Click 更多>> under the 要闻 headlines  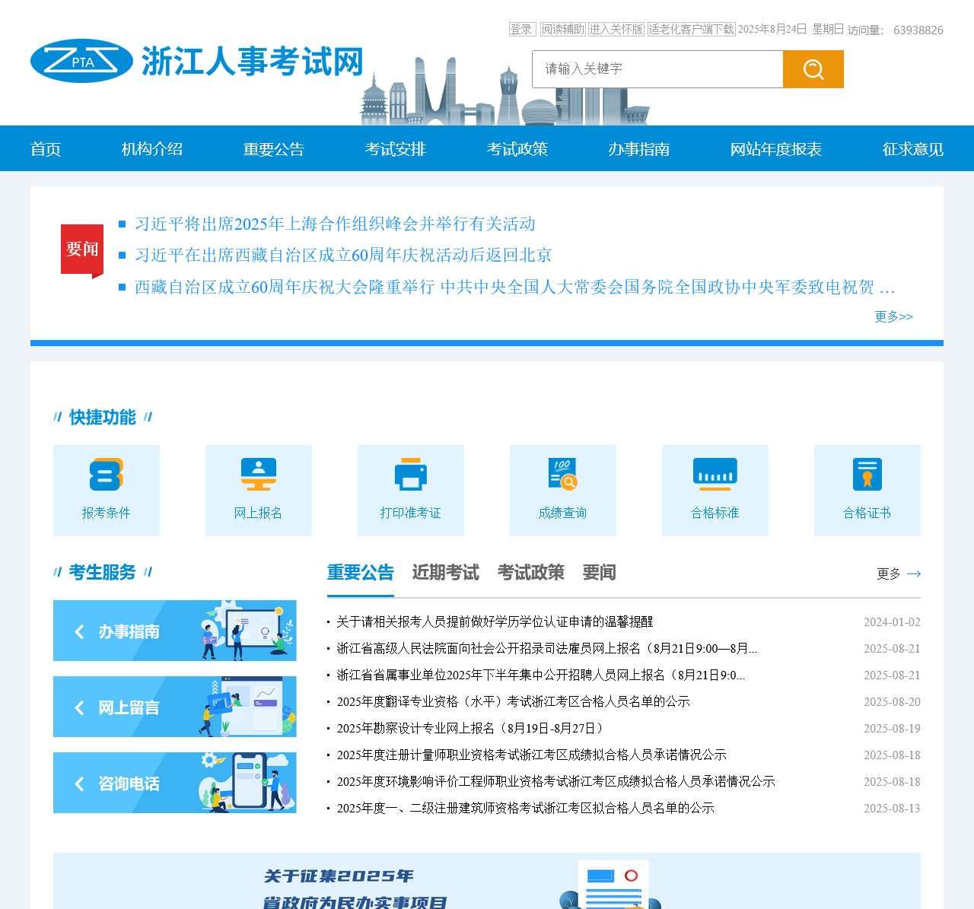click(x=893, y=316)
